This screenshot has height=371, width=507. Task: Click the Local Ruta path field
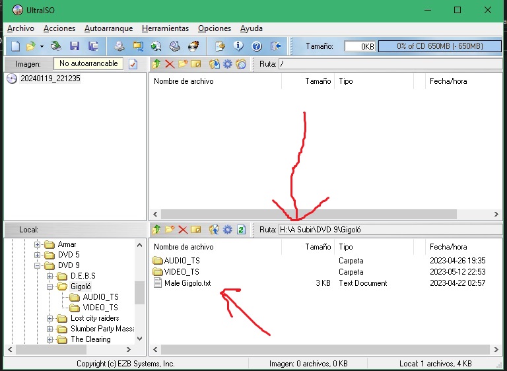click(x=390, y=230)
